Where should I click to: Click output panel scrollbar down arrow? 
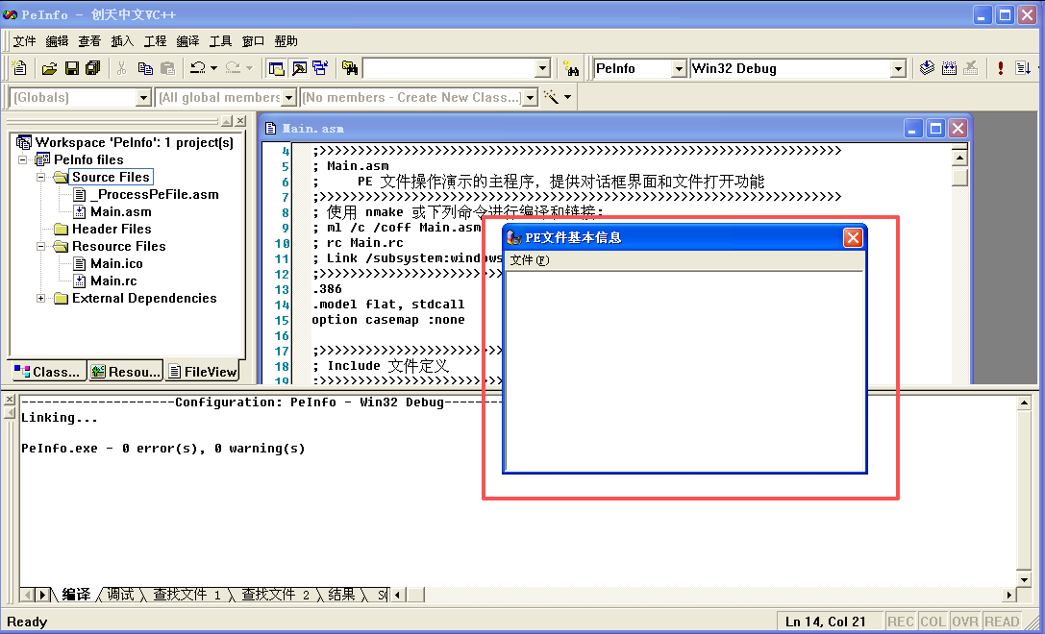point(1025,578)
